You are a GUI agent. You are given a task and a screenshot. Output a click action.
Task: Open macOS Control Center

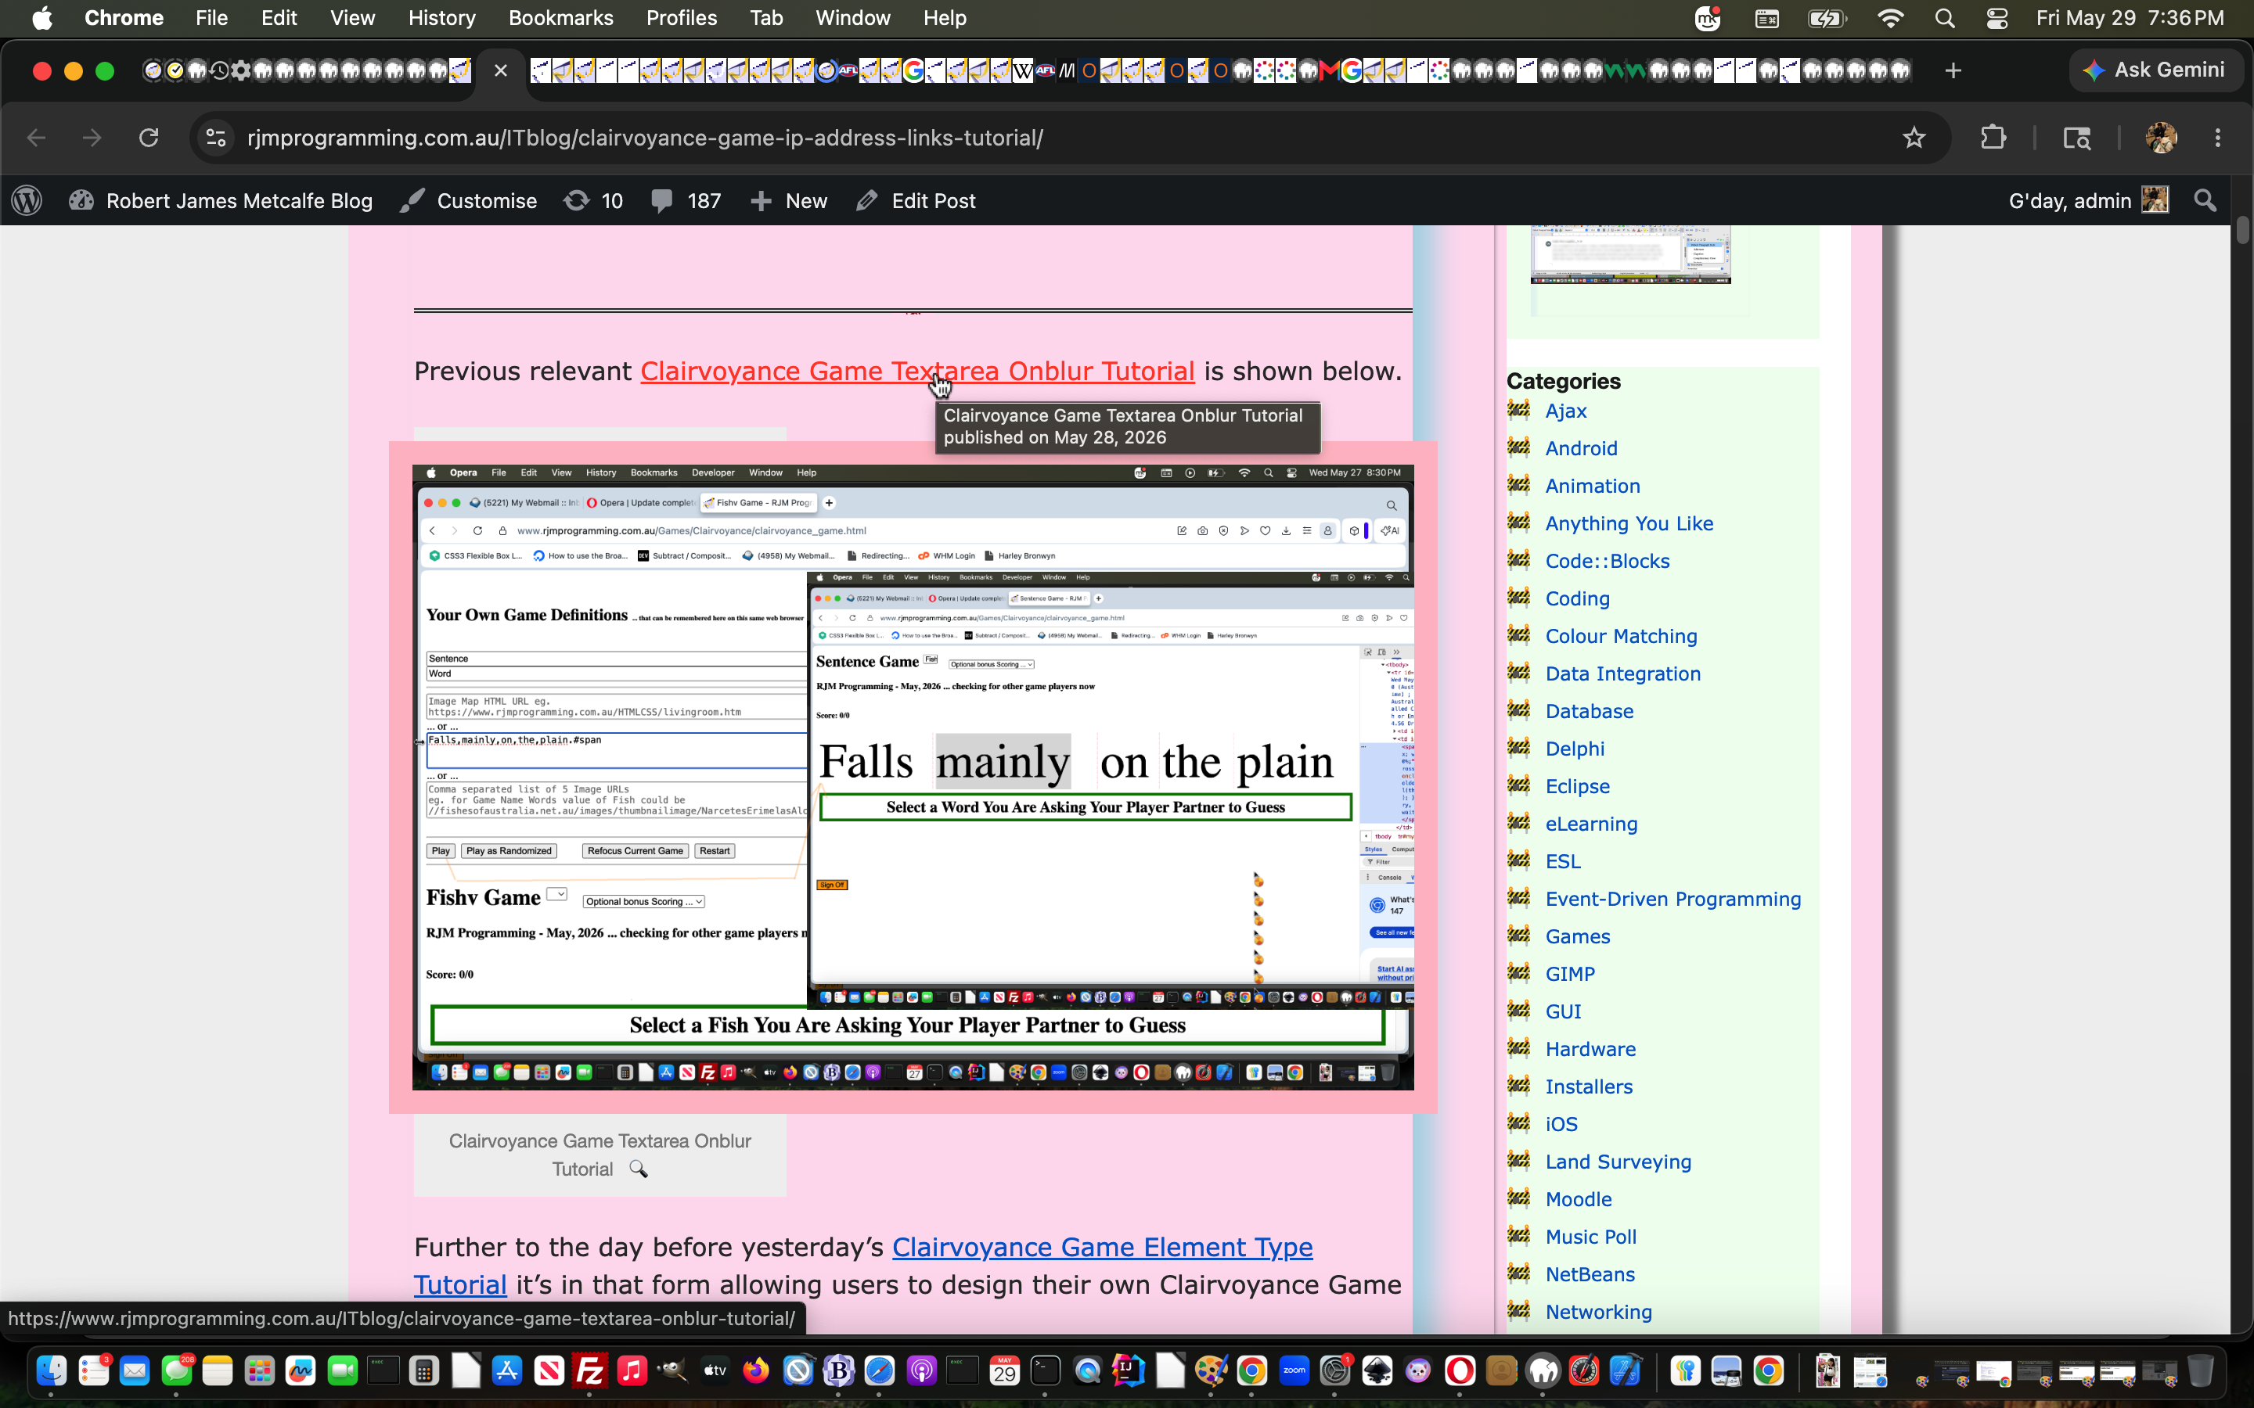(x=1996, y=18)
